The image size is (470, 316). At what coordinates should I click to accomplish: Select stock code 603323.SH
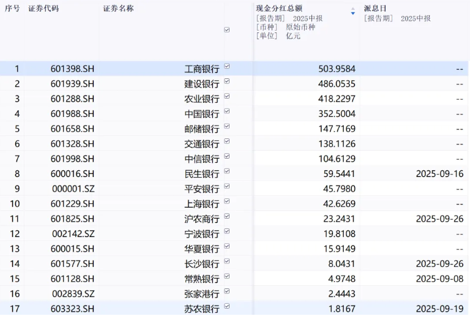coord(72,309)
